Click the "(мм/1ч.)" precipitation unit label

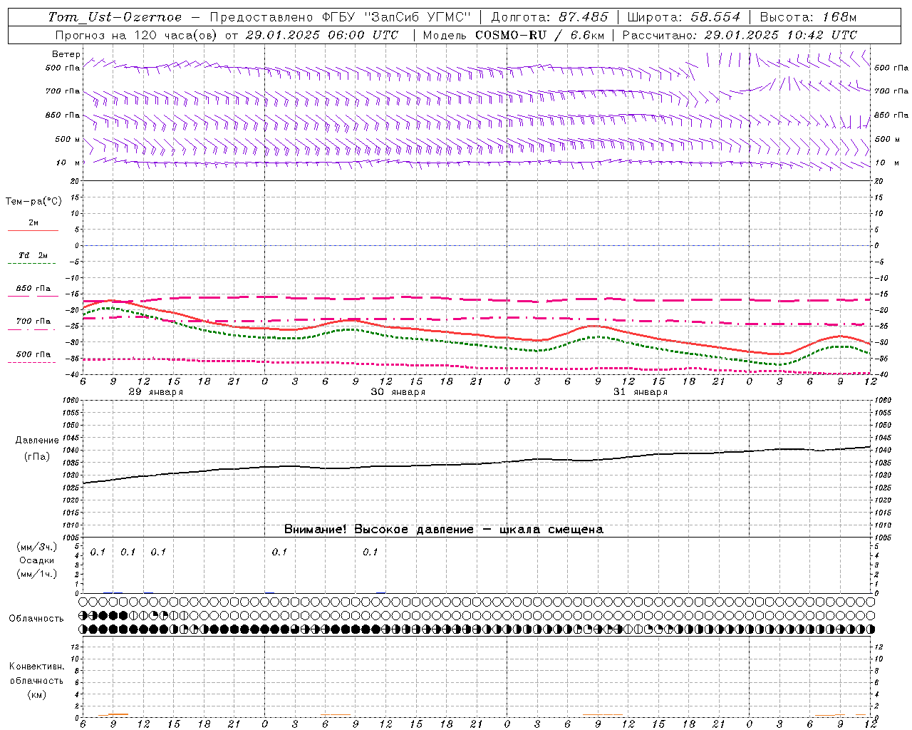(37, 574)
